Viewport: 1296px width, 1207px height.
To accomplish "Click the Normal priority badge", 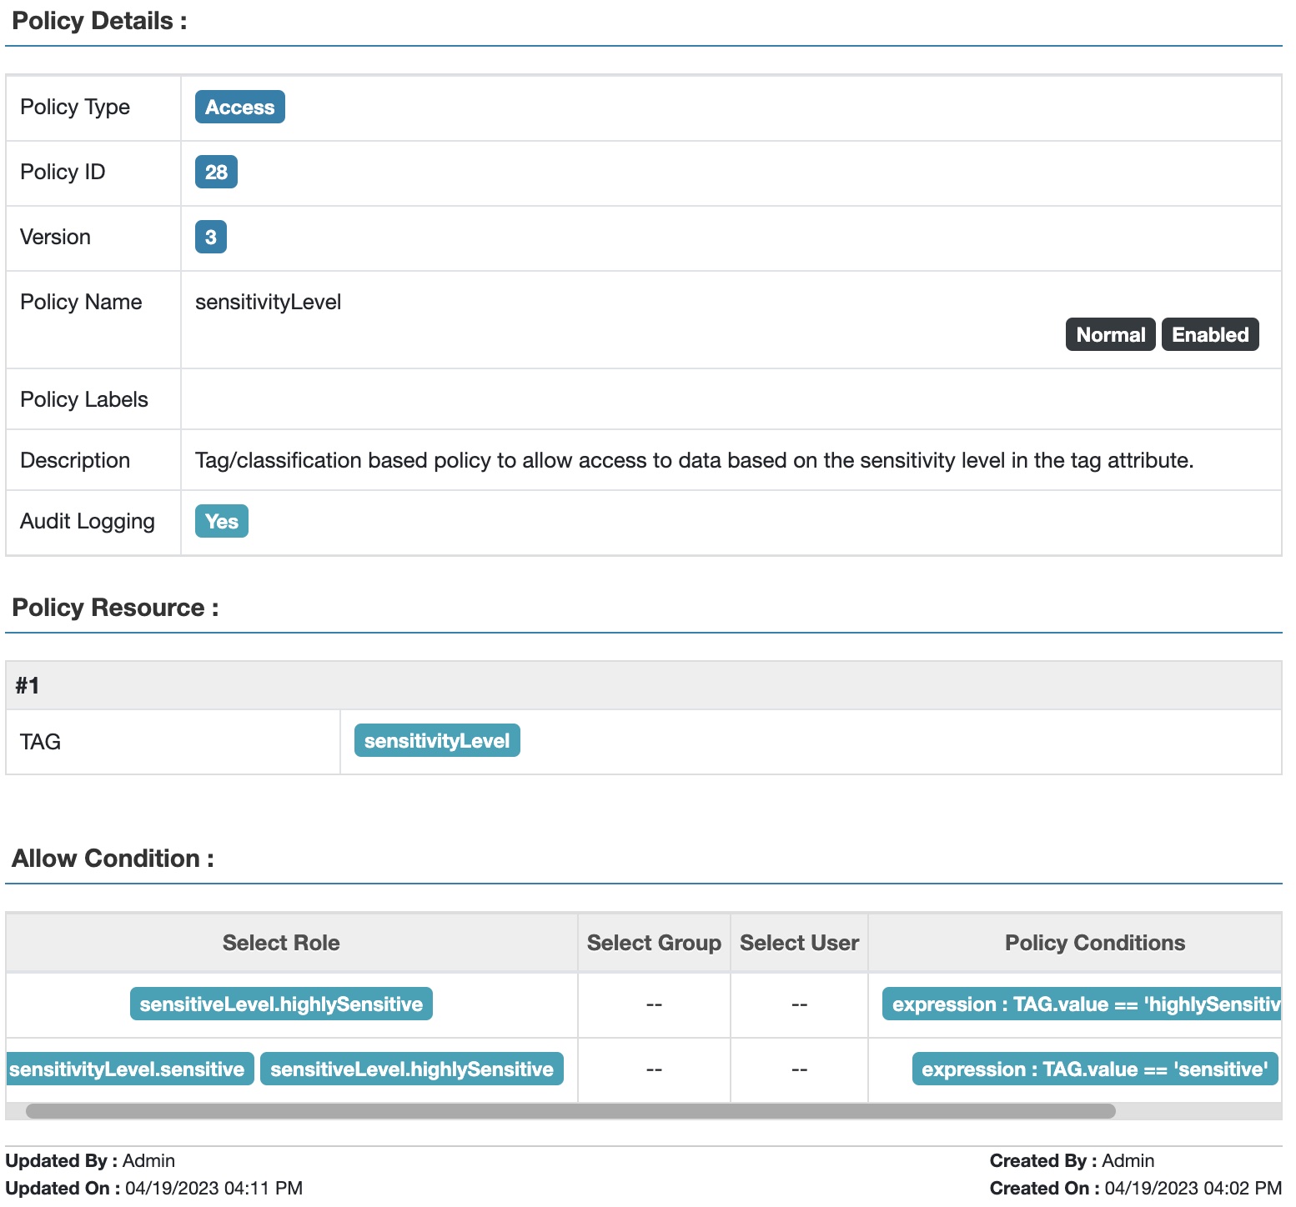I will (x=1110, y=335).
